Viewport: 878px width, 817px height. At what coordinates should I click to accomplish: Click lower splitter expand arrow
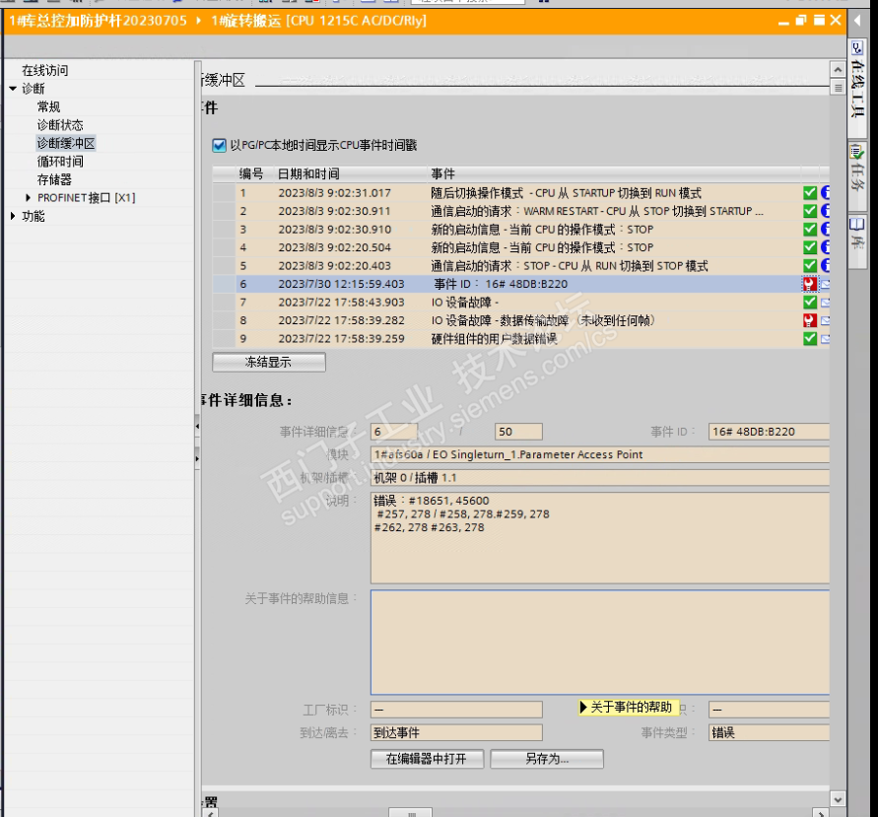pyautogui.click(x=197, y=458)
